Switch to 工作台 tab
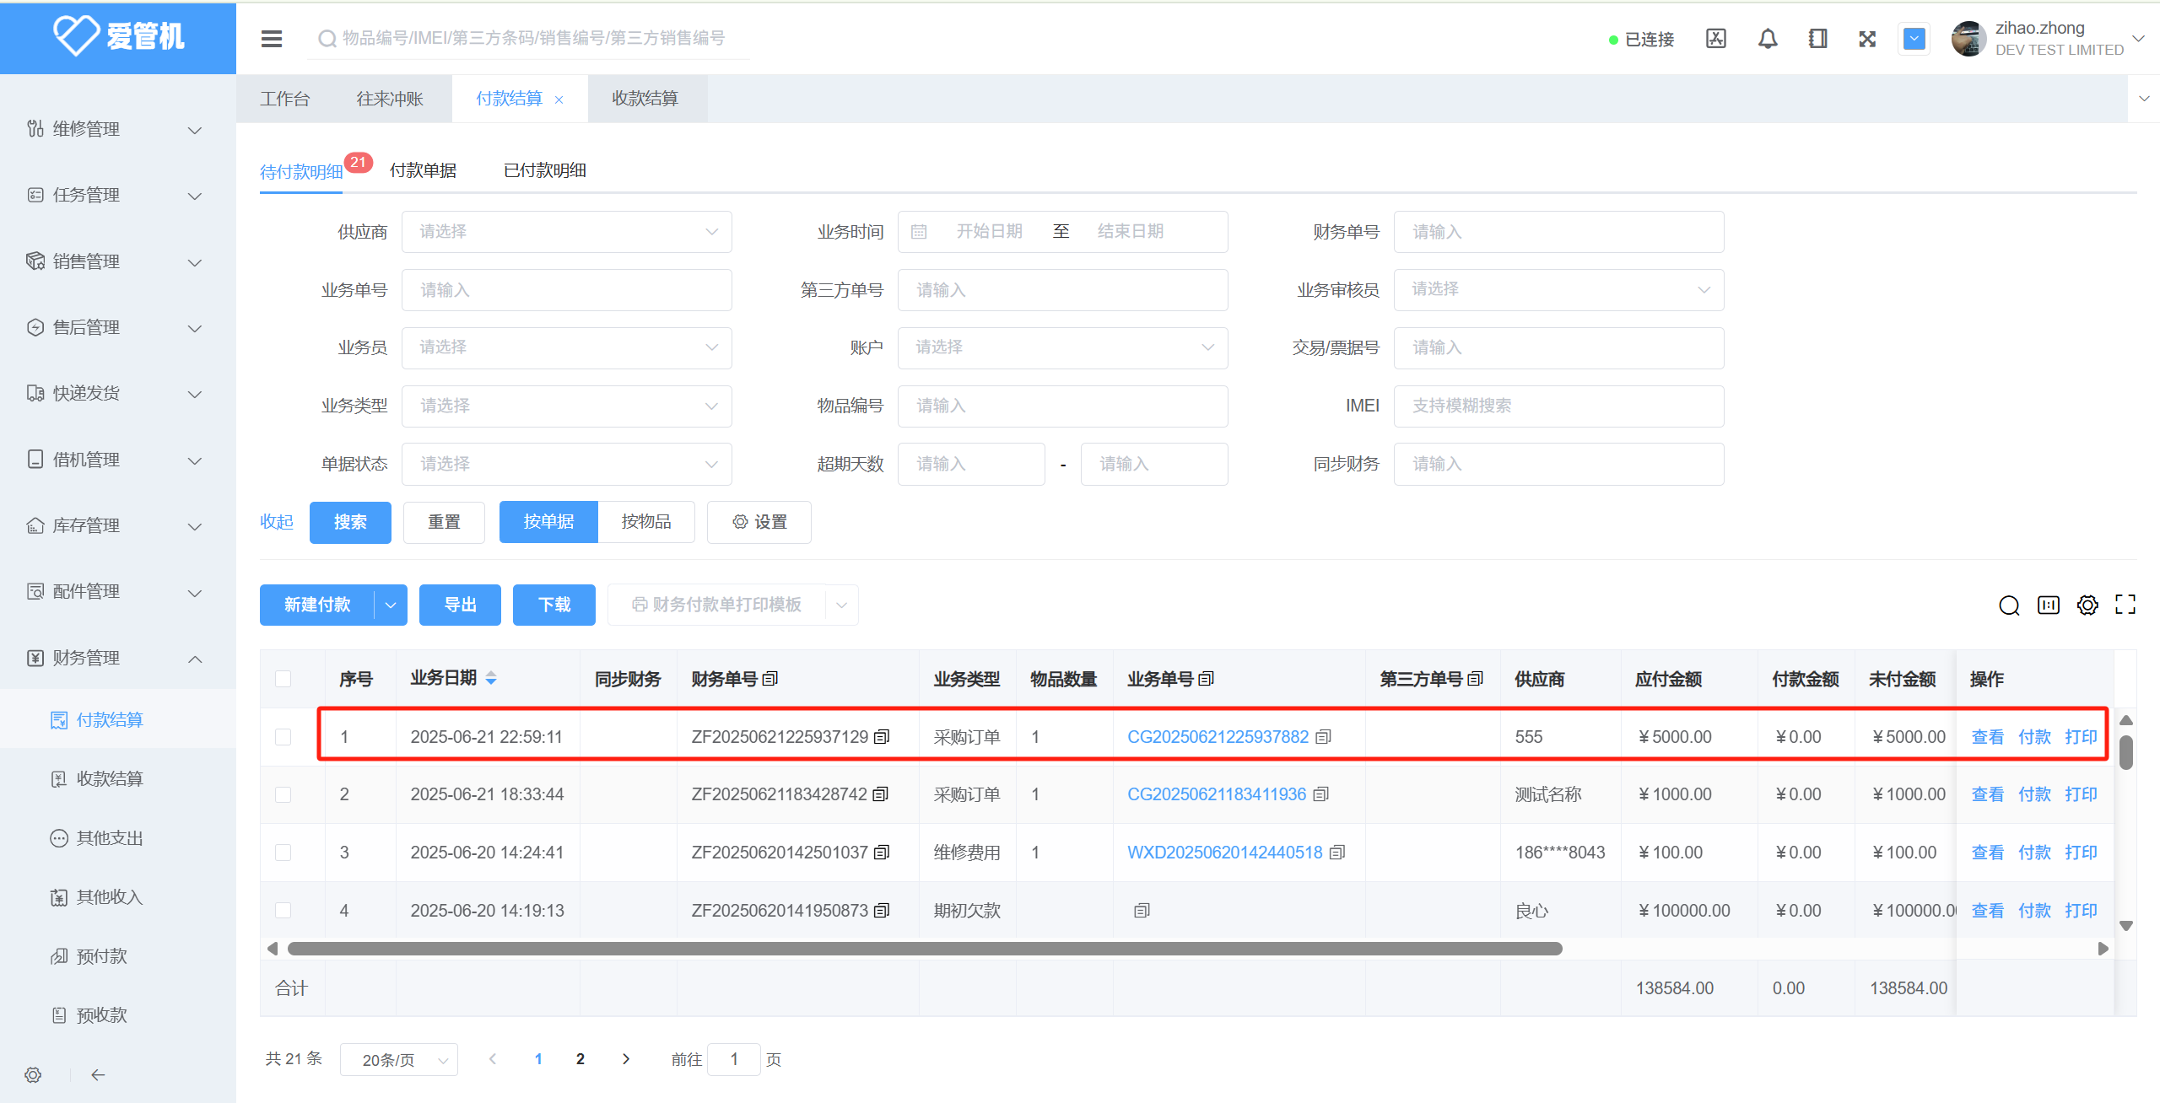 [285, 99]
